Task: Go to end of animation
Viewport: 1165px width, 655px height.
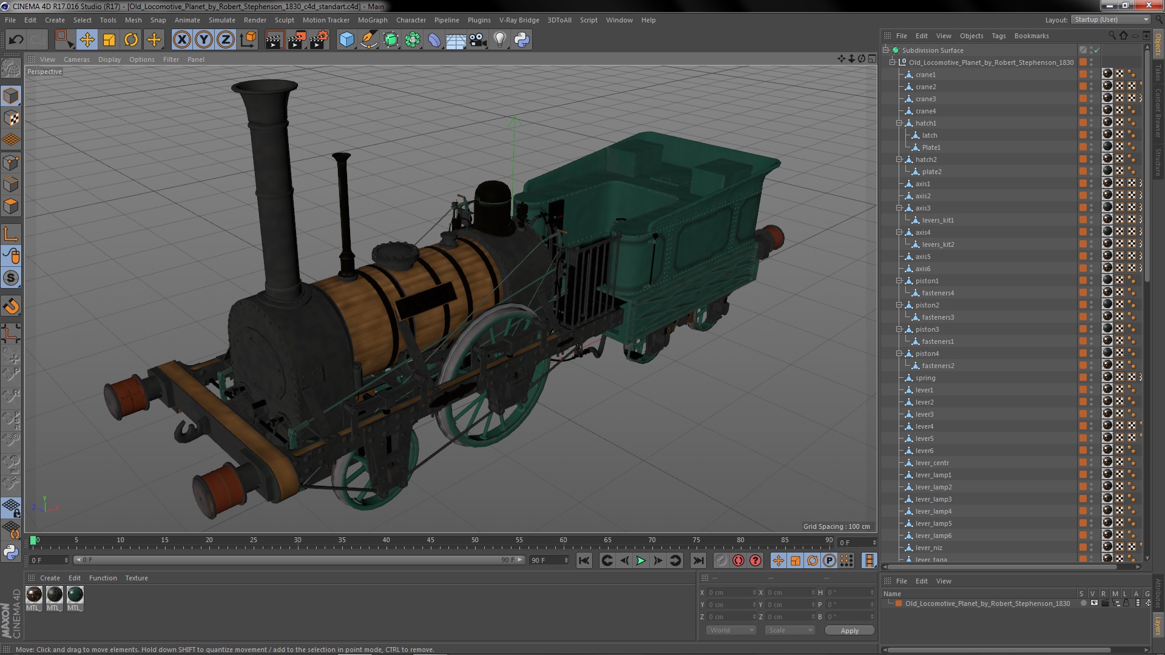Action: (x=698, y=561)
